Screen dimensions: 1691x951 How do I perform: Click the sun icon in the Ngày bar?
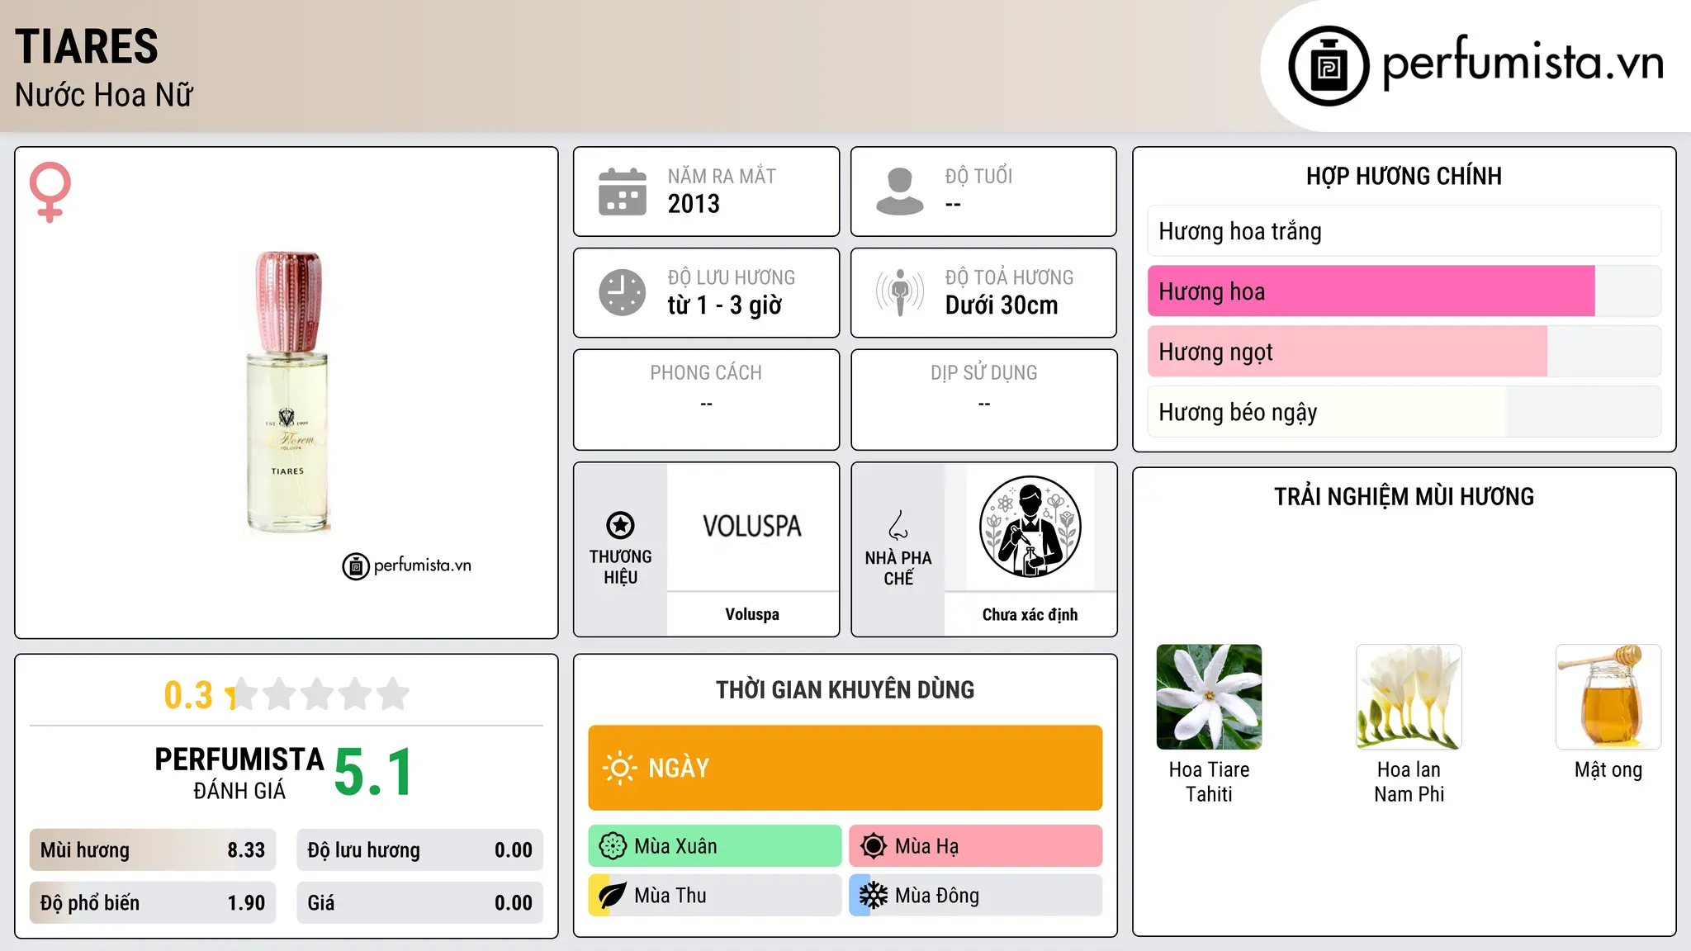coord(619,768)
